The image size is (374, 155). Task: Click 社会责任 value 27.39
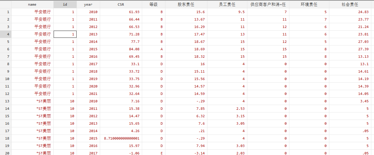pos(363,49)
